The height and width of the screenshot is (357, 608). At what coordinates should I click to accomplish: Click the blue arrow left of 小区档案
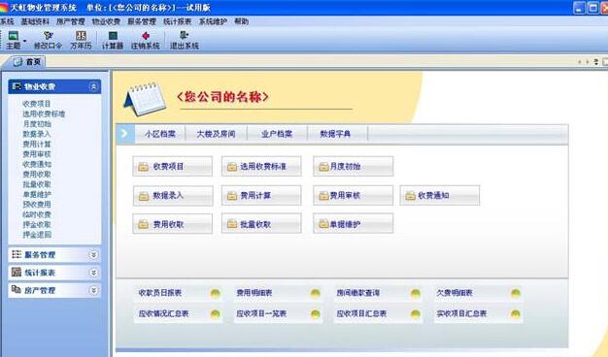(124, 134)
